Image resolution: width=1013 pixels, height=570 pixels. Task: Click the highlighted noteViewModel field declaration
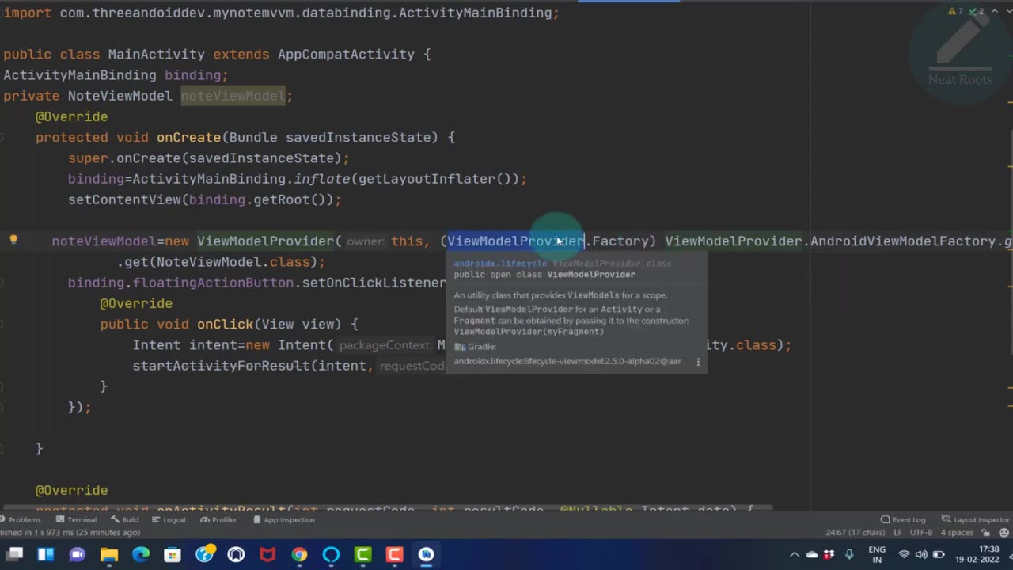tap(233, 96)
